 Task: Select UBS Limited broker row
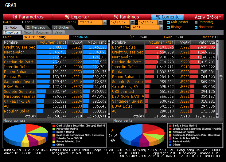click(164, 92)
